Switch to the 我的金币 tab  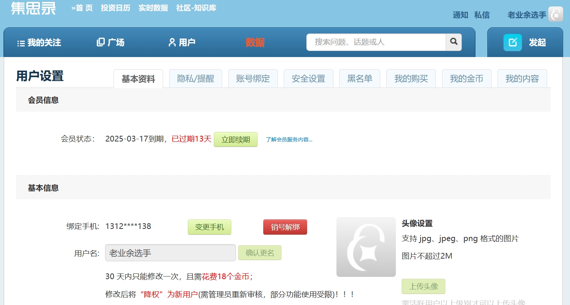coord(467,79)
